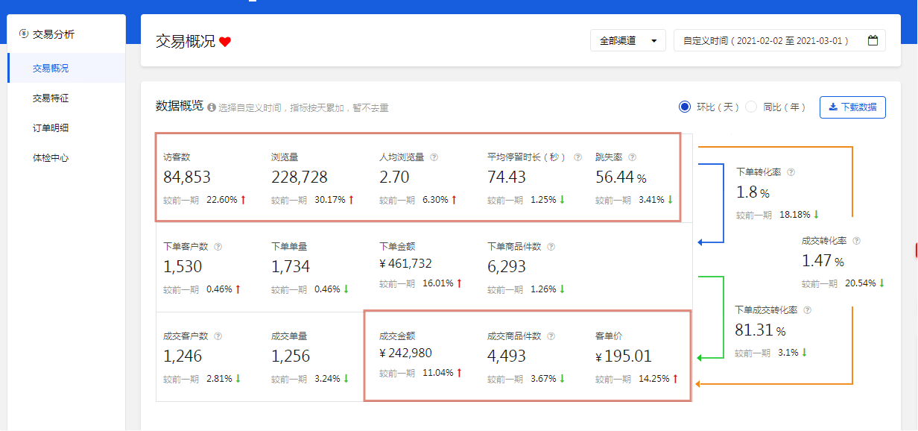Navigate to 体检中心 in the sidebar
918x431 pixels.
pos(51,157)
